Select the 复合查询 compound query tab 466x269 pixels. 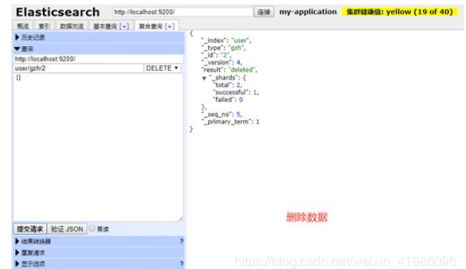(x=151, y=26)
